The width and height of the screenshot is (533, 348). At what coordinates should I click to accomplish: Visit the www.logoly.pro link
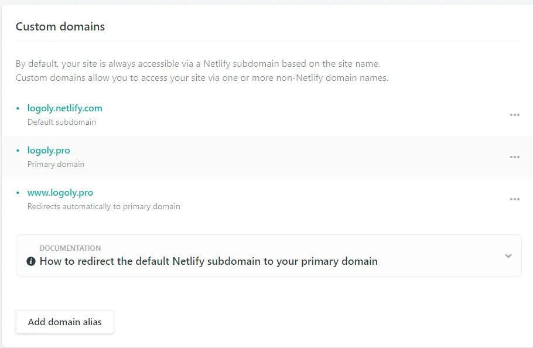(x=60, y=193)
